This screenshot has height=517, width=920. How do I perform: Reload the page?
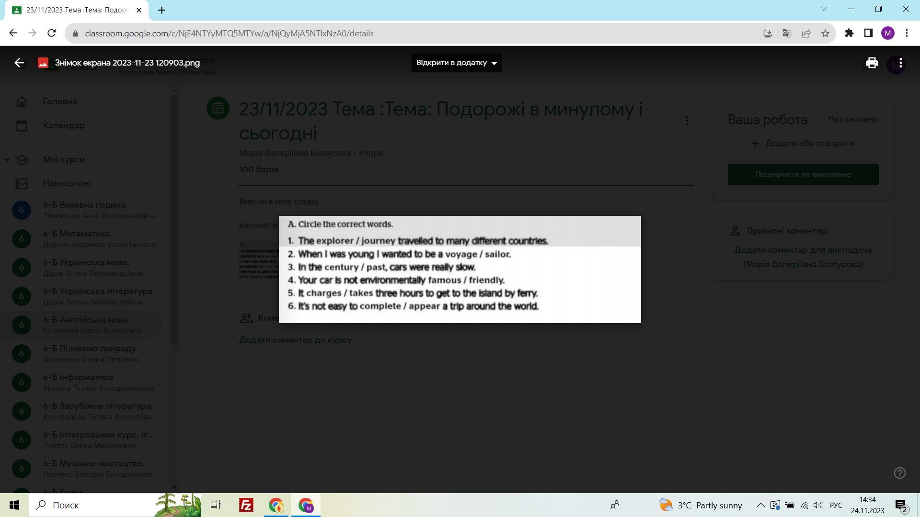[52, 33]
